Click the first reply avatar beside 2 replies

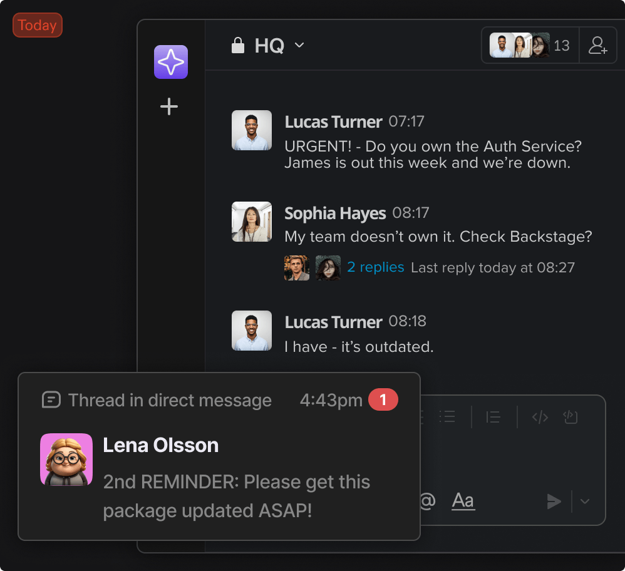pyautogui.click(x=297, y=268)
